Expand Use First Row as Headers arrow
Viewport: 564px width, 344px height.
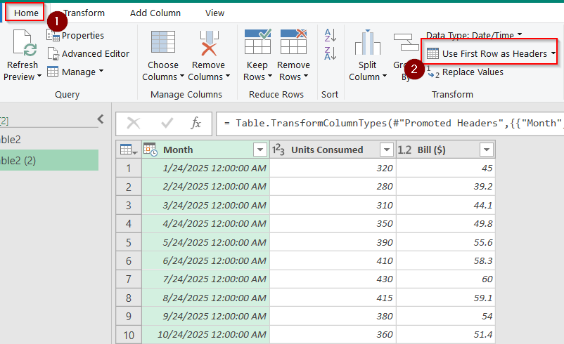point(553,53)
